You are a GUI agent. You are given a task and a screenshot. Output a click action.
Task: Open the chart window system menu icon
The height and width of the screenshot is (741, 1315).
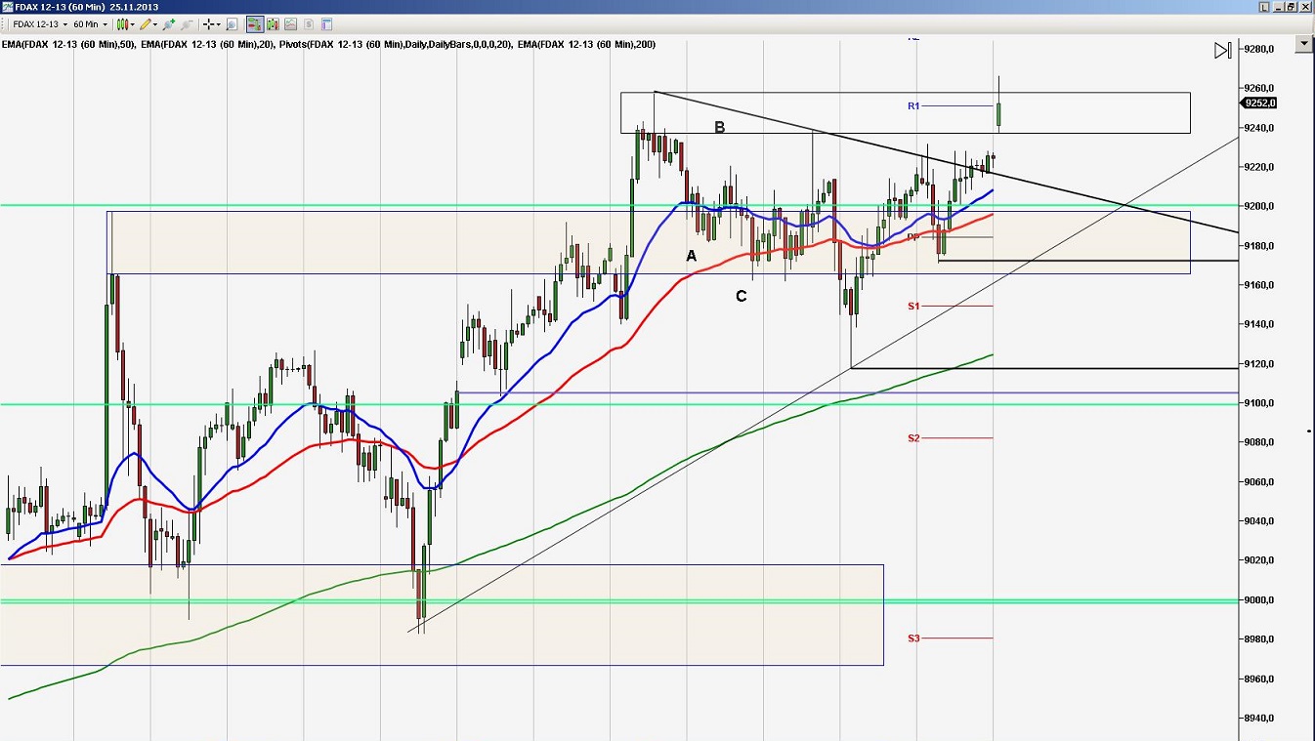(7, 6)
